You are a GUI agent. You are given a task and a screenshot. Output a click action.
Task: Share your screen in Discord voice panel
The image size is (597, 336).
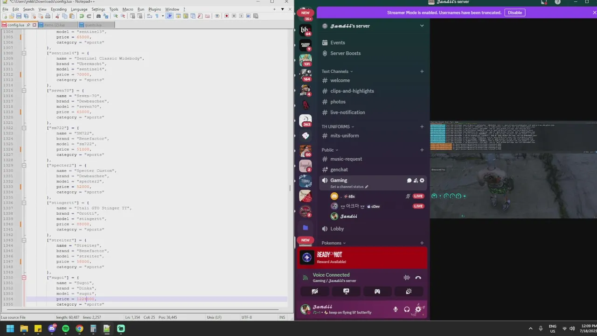tap(346, 291)
